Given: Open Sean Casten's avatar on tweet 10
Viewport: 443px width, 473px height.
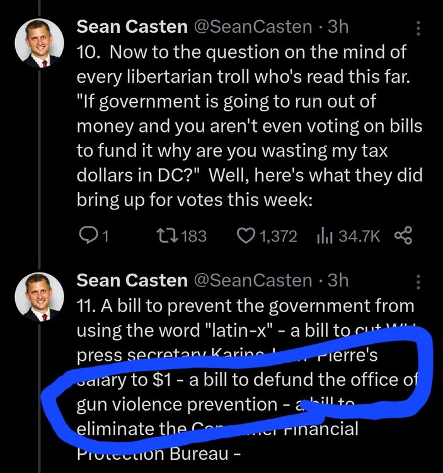Looking at the screenshot, I should click(x=39, y=43).
